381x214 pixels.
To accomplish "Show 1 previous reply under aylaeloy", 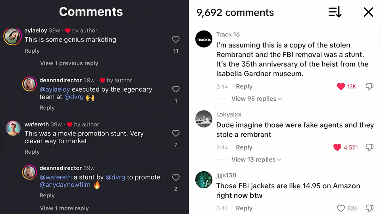I will 69,63.
